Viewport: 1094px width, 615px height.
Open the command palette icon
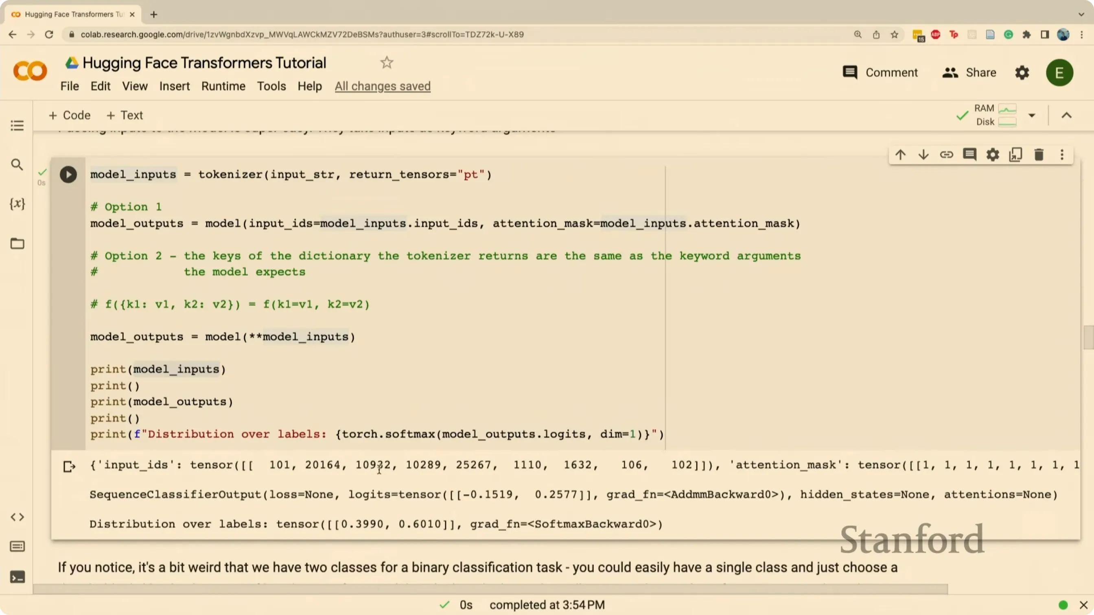(17, 546)
